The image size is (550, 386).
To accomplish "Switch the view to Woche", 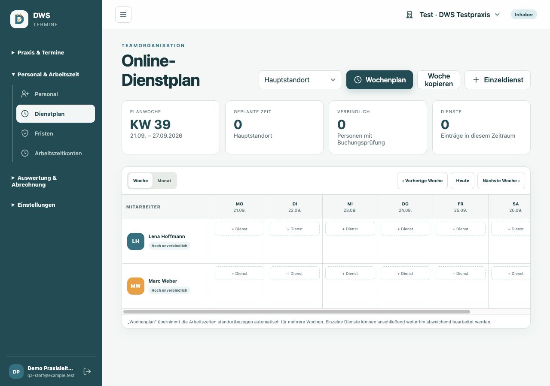I will [141, 181].
